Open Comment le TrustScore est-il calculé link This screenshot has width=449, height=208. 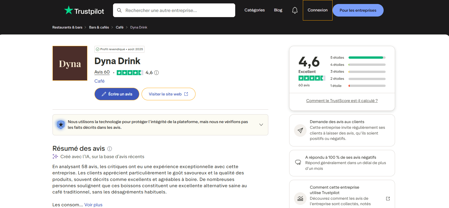coord(342,101)
